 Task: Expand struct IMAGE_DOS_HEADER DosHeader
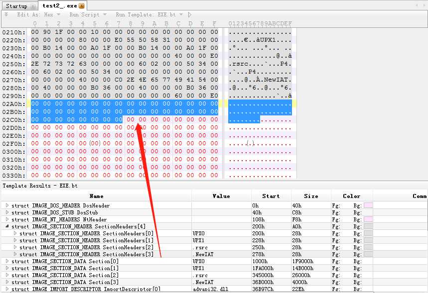(x=7, y=205)
